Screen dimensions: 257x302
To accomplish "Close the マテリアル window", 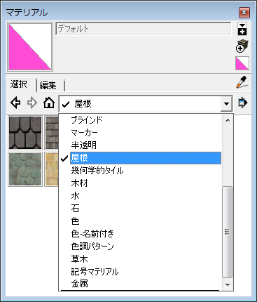I will point(244,13).
